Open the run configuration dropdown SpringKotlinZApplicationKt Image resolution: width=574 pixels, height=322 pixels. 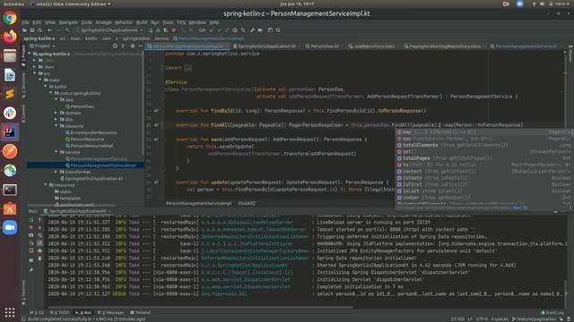pos(109,30)
